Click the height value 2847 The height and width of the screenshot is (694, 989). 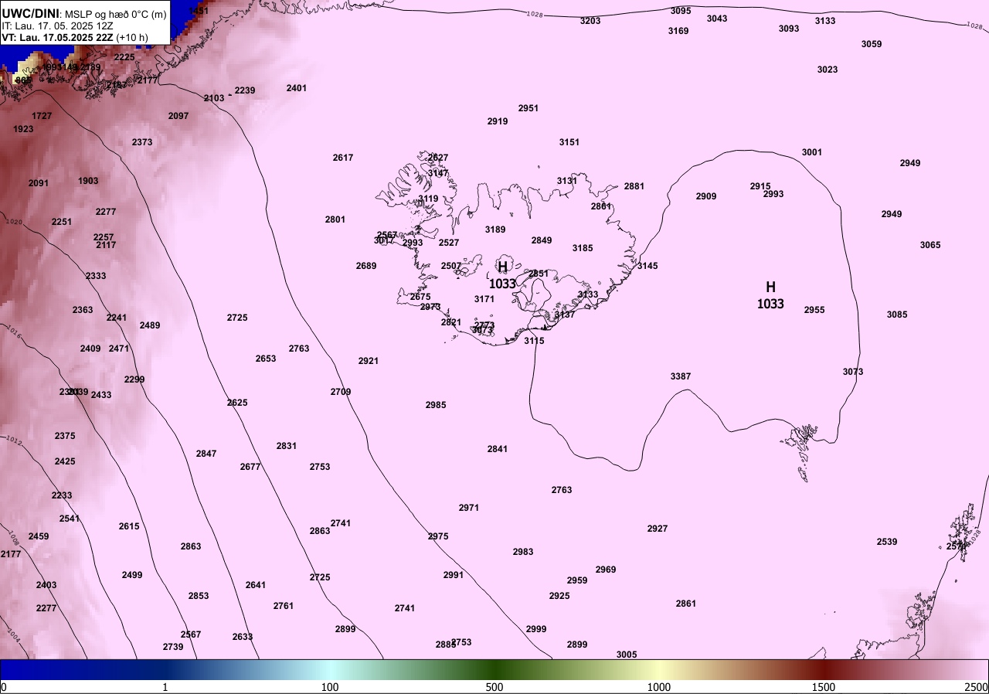pos(206,454)
